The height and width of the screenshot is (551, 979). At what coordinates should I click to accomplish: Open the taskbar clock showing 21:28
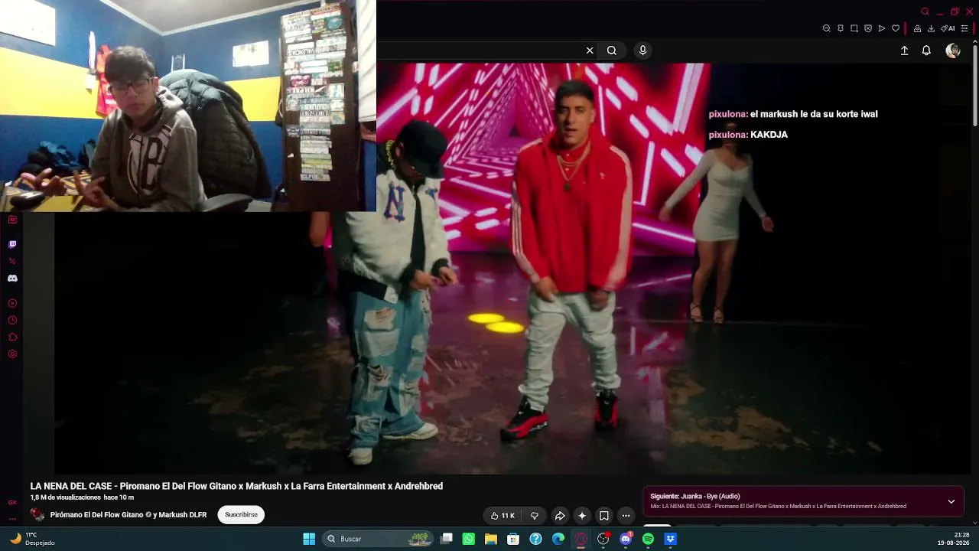tap(955, 539)
